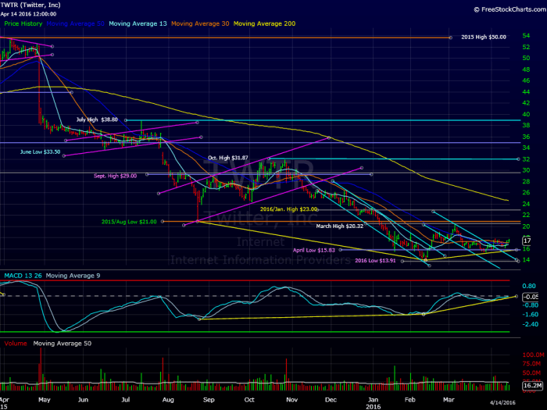Select the Moving Average 200 legend label

264,23
